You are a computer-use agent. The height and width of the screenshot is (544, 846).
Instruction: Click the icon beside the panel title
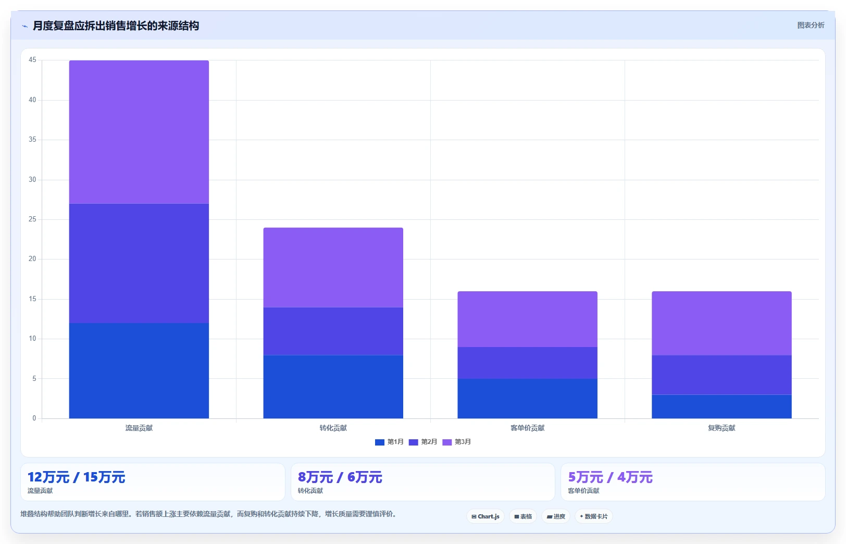(x=24, y=26)
